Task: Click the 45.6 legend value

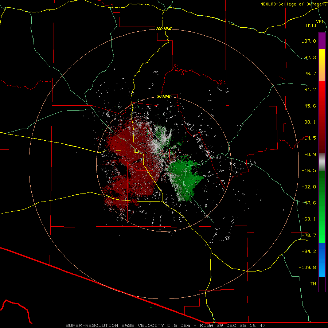Action: [x=310, y=106]
